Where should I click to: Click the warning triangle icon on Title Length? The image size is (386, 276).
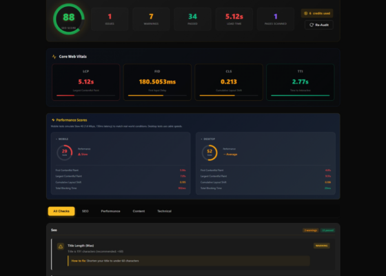tap(61, 246)
